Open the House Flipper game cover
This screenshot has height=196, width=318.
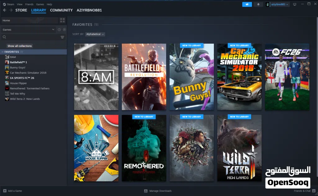coord(96,148)
